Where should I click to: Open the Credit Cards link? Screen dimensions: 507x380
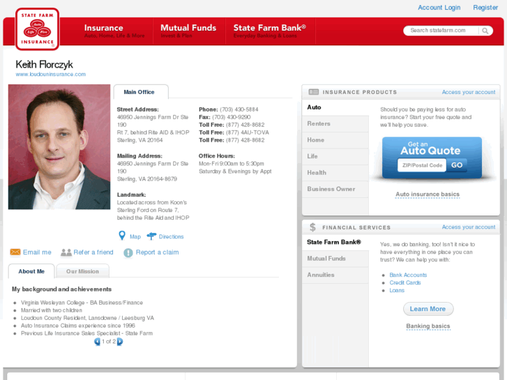(404, 282)
